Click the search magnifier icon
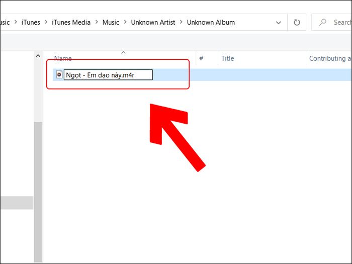This screenshot has width=352, height=264. click(x=323, y=22)
